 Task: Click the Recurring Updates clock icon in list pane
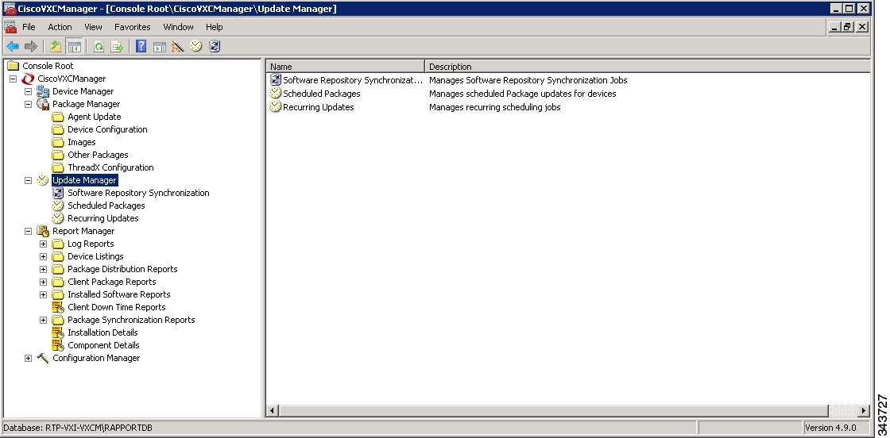[275, 107]
